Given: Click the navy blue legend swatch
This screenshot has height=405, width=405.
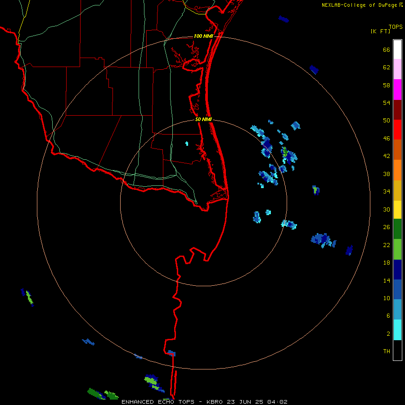Looking at the screenshot, I should pyautogui.click(x=397, y=270).
